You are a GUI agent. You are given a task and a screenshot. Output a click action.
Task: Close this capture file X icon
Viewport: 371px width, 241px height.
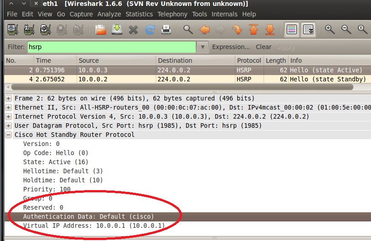[x=133, y=30]
